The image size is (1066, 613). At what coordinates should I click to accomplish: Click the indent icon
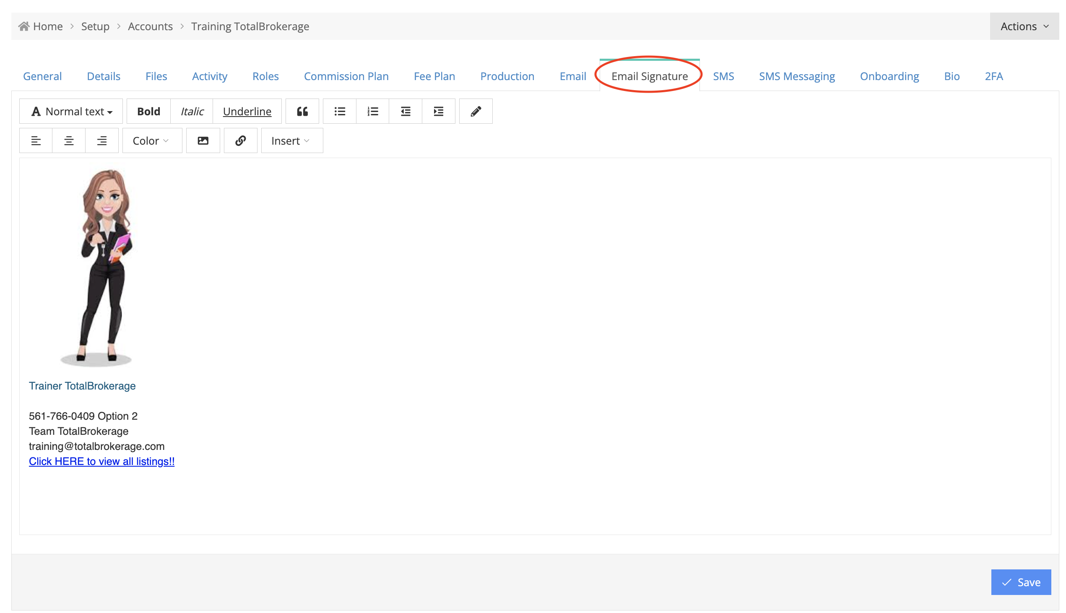438,111
